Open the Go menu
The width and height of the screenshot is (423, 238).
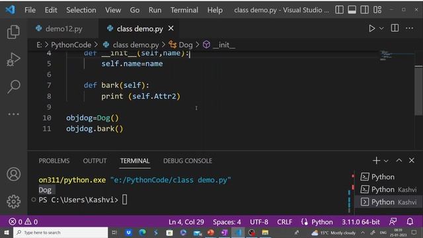click(x=135, y=11)
